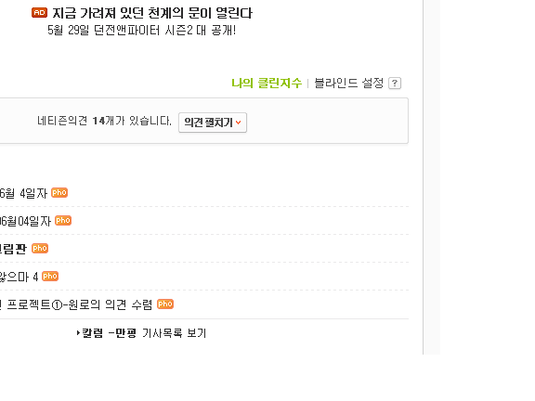Click the Pho icon beside 06월04일자
Screen dimensions: 535x401
click(x=63, y=221)
